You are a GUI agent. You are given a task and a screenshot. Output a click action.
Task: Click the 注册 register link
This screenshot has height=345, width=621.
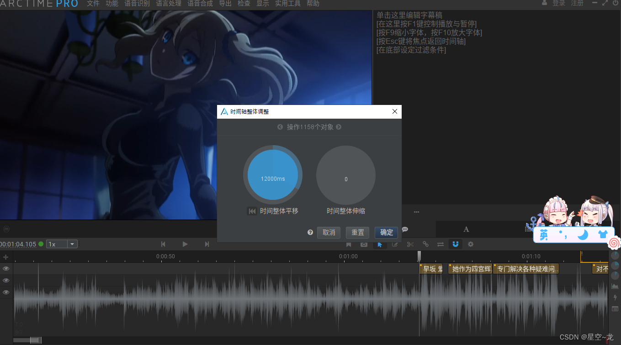(578, 3)
